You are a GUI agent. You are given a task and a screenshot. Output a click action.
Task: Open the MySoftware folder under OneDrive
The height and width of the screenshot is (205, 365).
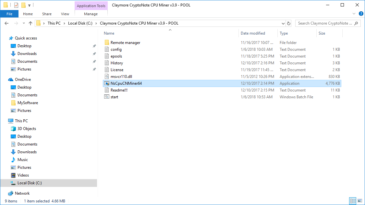click(28, 103)
